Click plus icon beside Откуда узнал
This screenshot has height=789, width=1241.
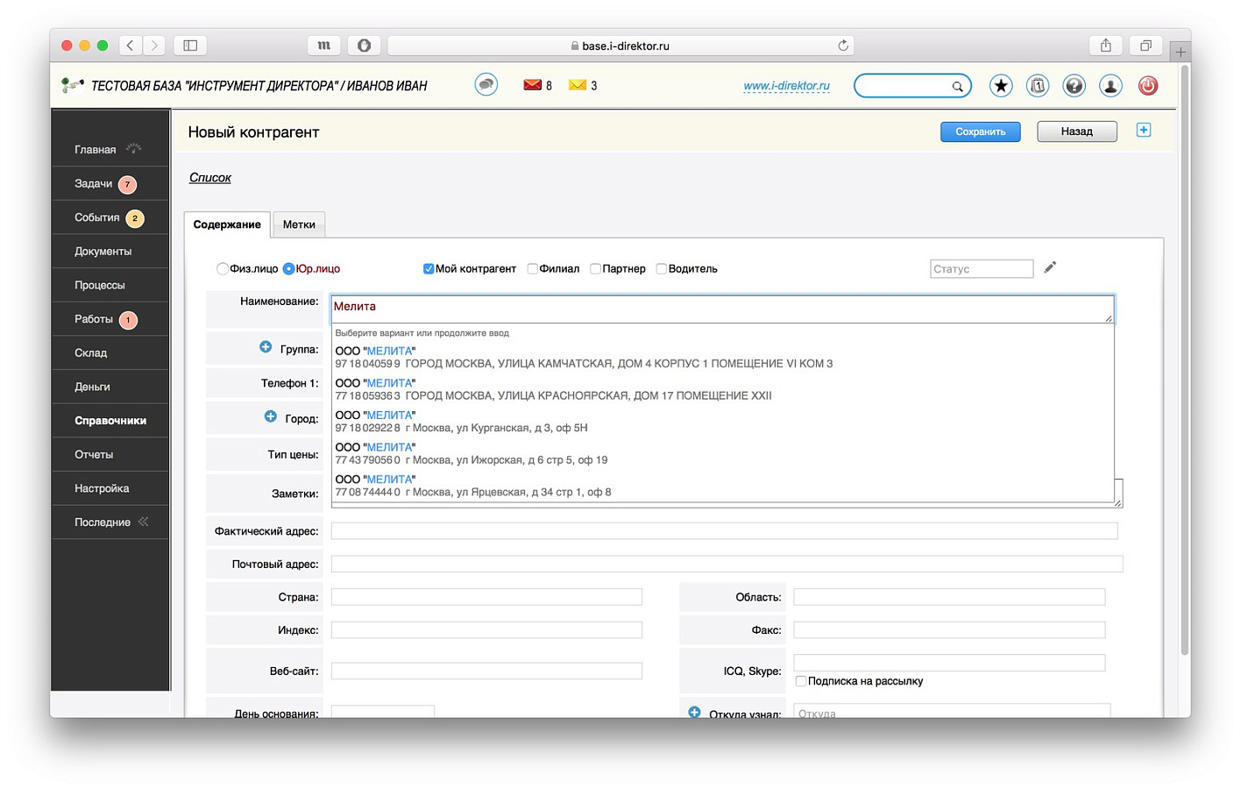click(x=694, y=712)
